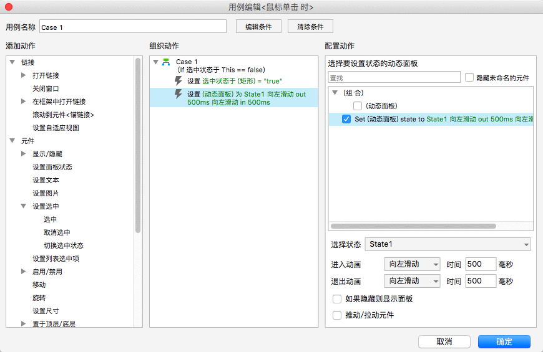Expand 置于顶层/底层 item

tap(23, 323)
